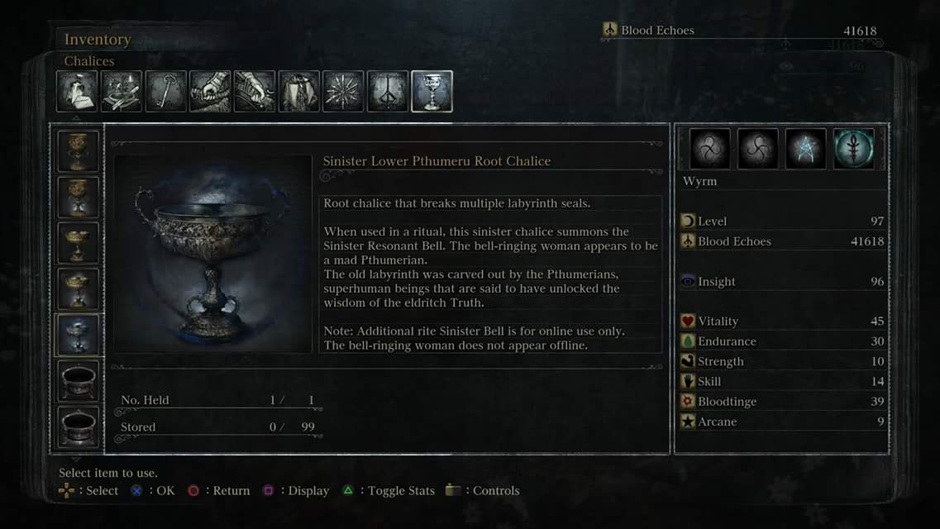Open the Right Hand Weapons category icon
Screen dimensions: 940x529
coord(210,91)
